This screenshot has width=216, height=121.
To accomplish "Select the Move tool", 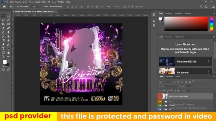I will (x=3, y=16).
